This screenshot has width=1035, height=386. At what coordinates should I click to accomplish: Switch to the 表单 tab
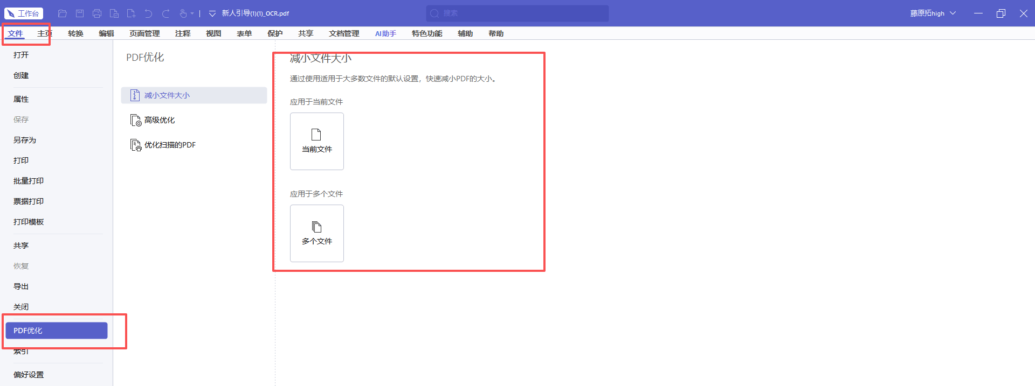pyautogui.click(x=244, y=33)
